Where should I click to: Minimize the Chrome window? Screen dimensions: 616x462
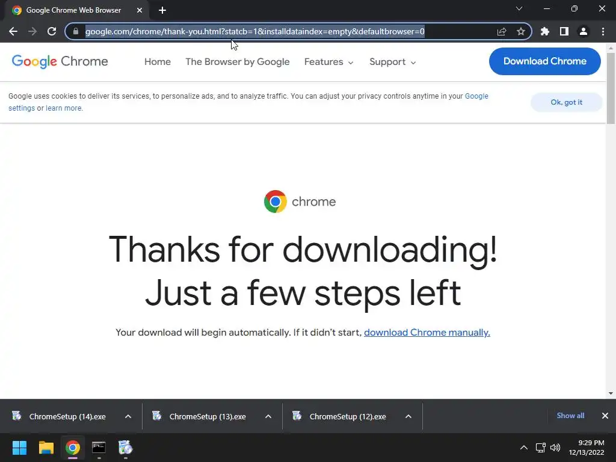[546, 8]
